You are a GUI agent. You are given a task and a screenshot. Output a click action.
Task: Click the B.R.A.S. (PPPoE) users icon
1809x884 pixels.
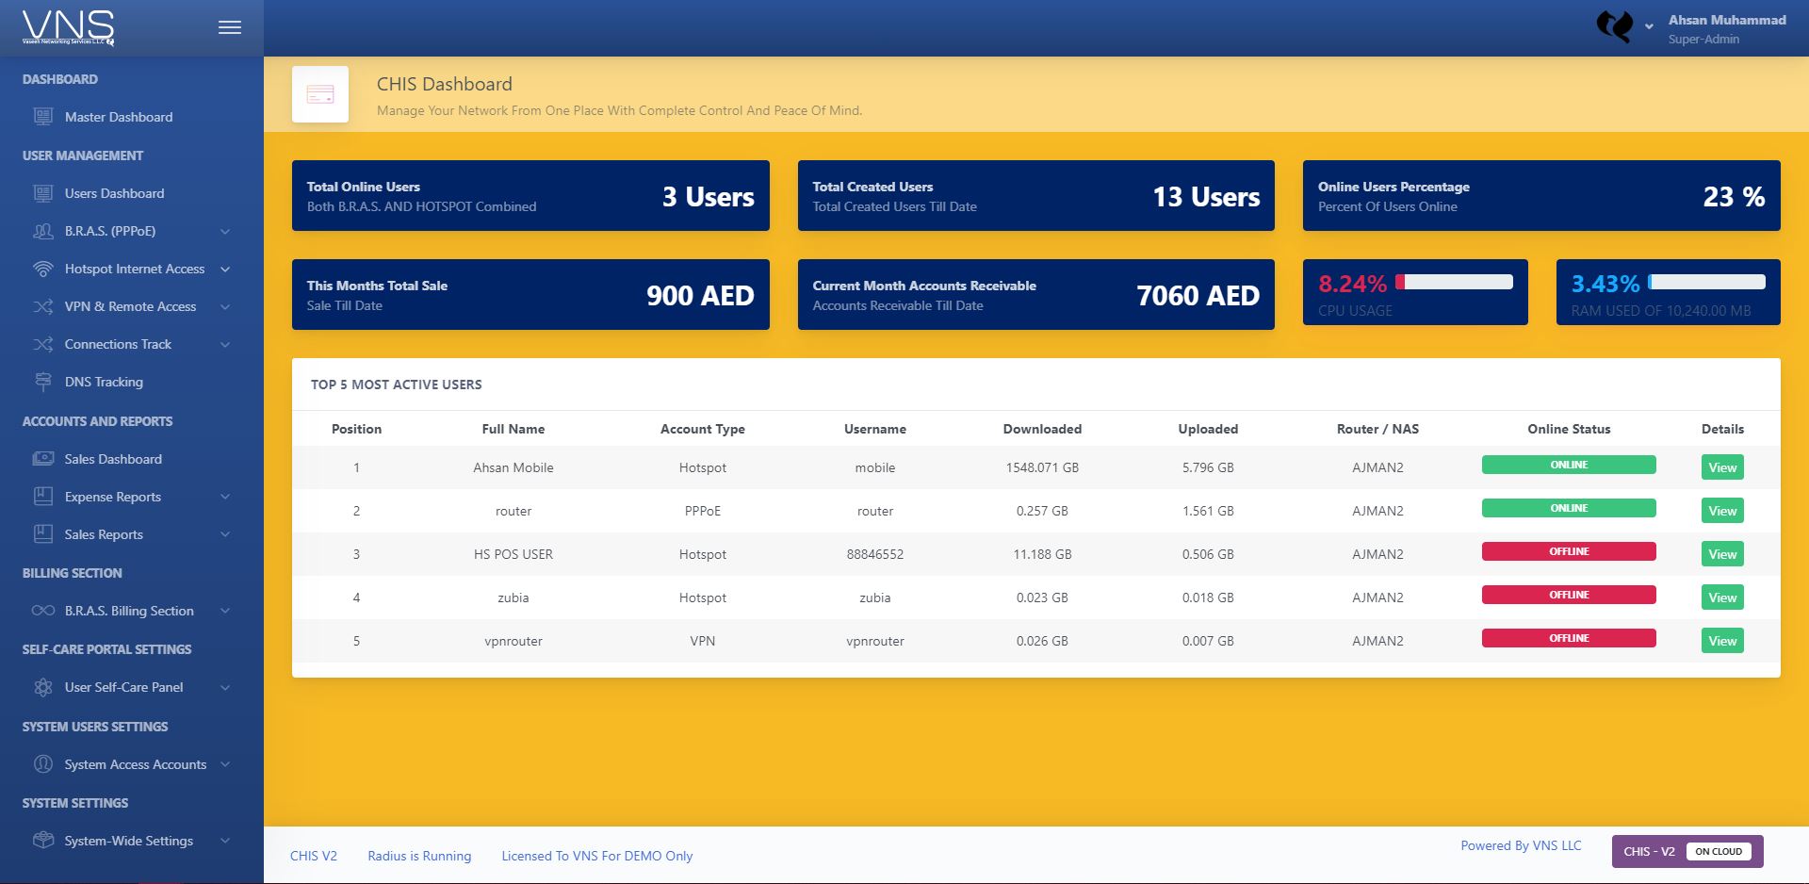(41, 231)
